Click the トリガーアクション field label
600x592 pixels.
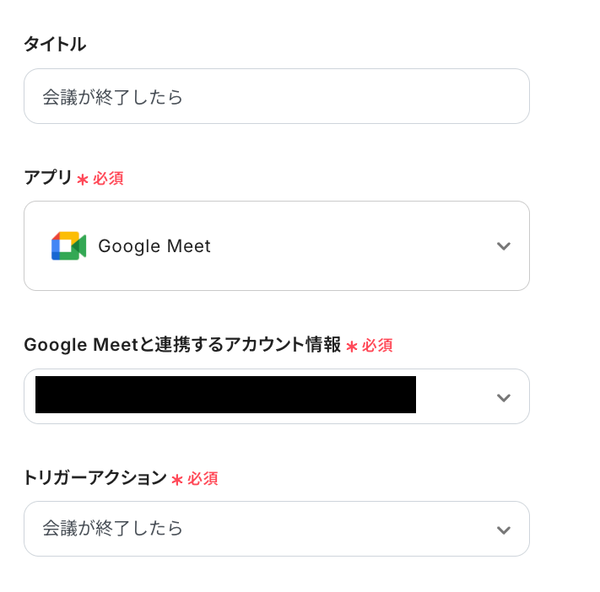click(x=95, y=477)
